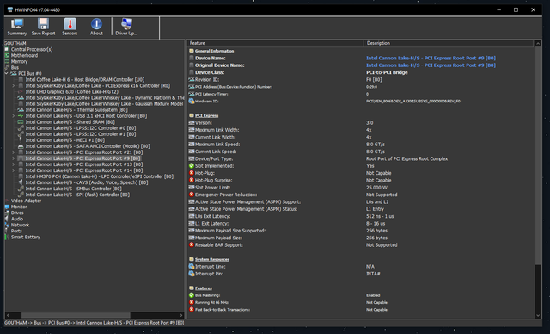550x334 pixels.
Task: Select LPSS: I2C Controller #1 entry
Action: pos(80,134)
